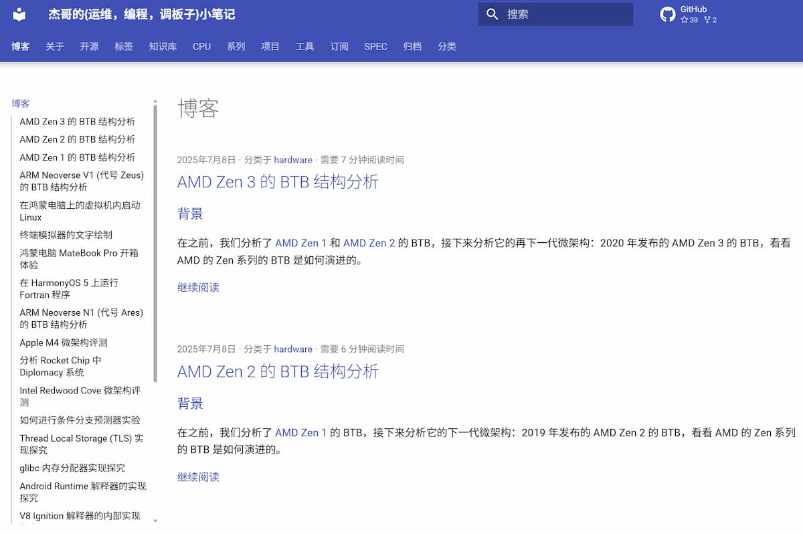Open the 知识库 menu item
803x534 pixels.
(163, 47)
